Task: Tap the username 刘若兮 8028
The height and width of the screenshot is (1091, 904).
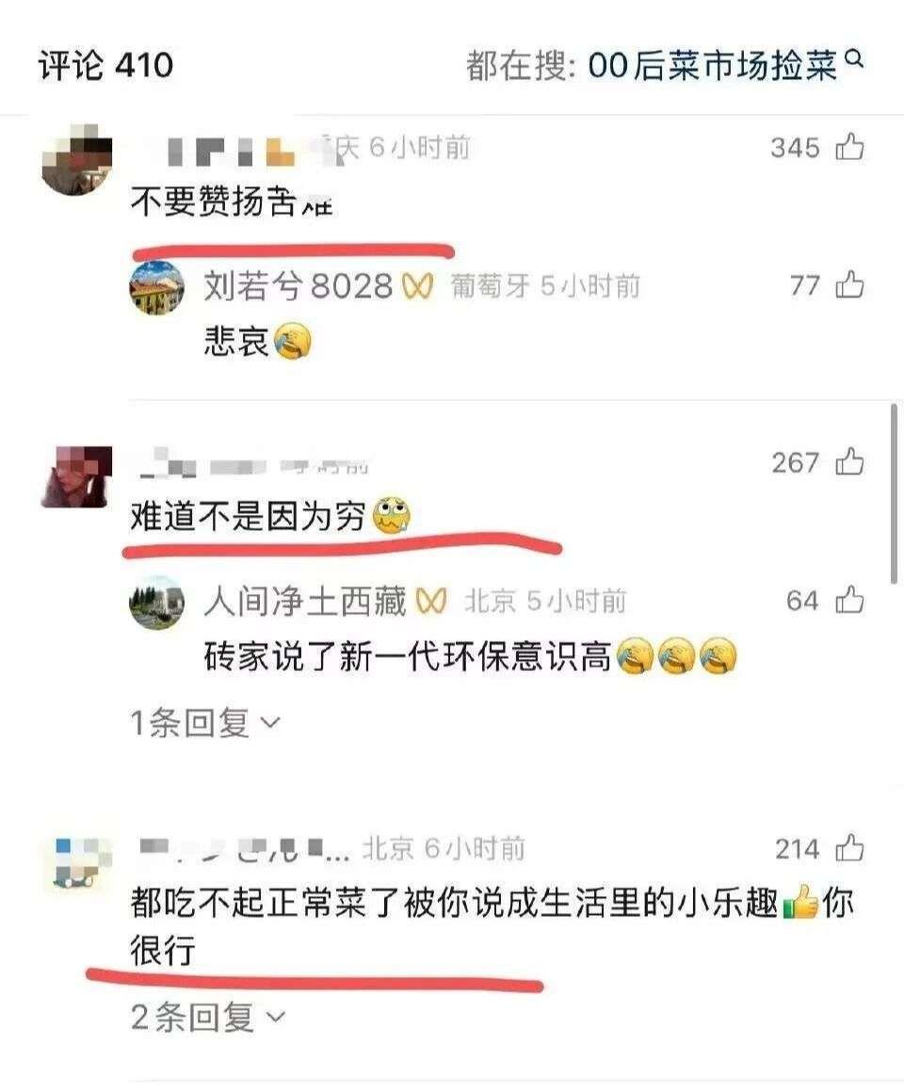Action: (299, 286)
